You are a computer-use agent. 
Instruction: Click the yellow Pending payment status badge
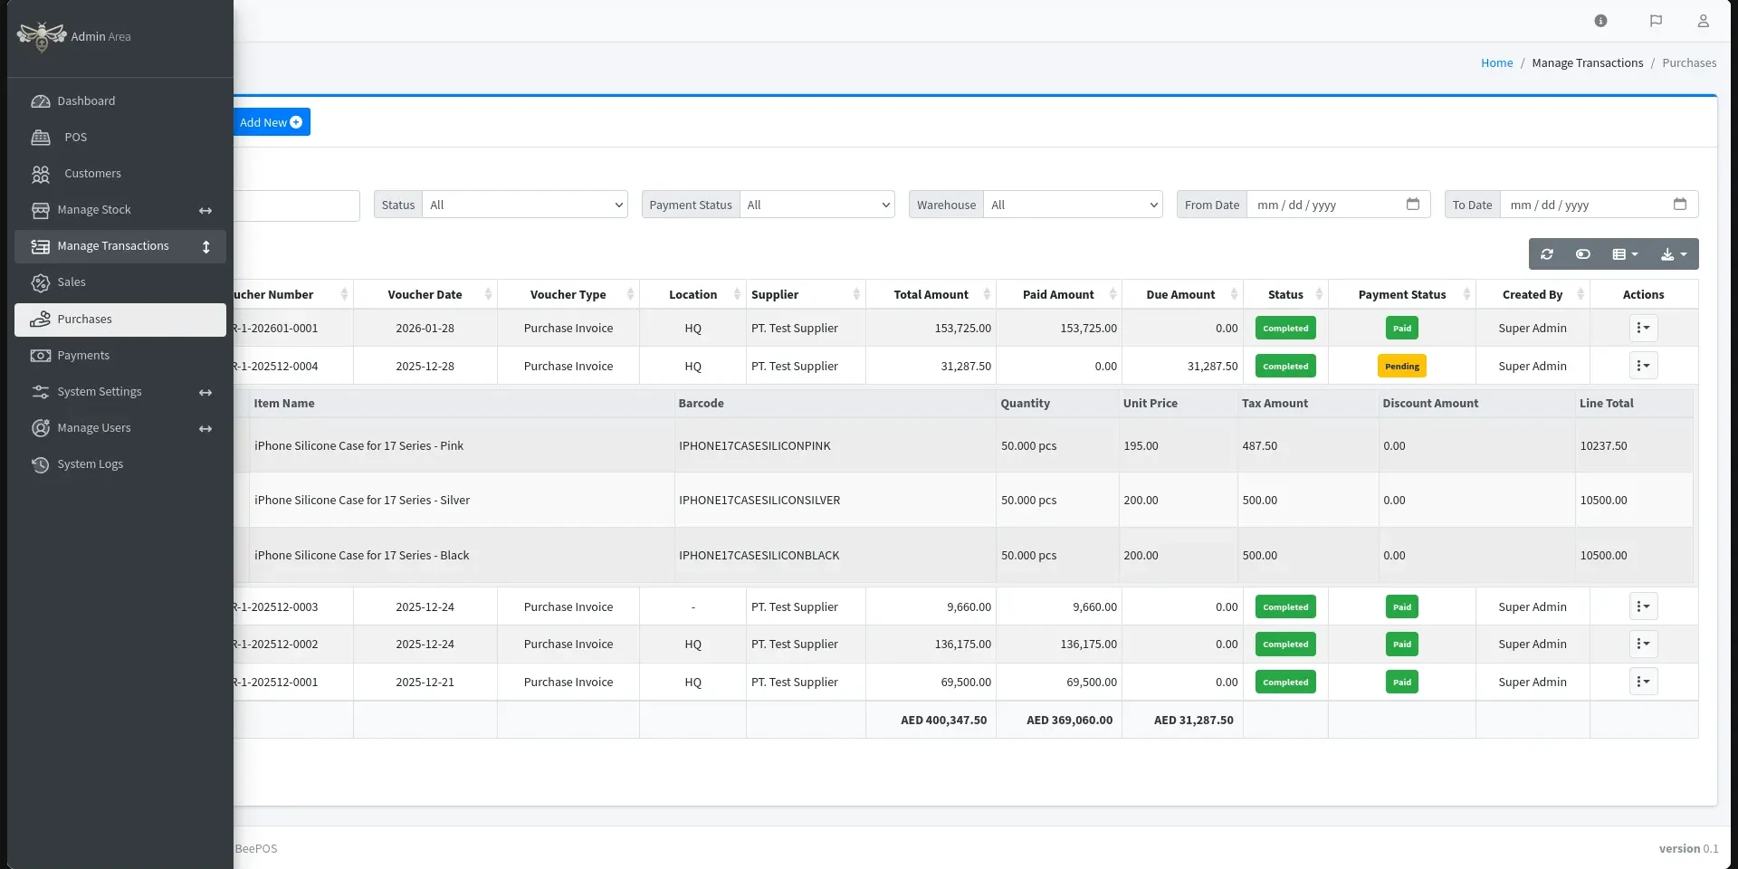pyautogui.click(x=1401, y=367)
